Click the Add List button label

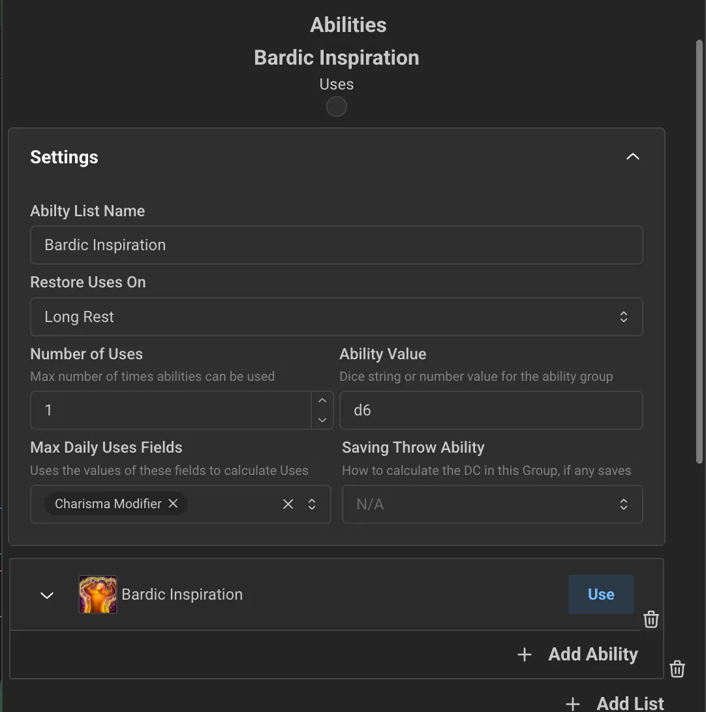point(630,704)
